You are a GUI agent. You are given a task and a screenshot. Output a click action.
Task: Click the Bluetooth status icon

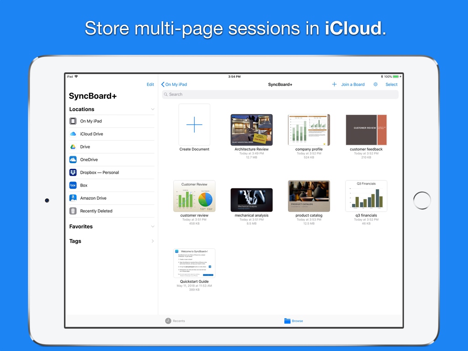(x=382, y=76)
